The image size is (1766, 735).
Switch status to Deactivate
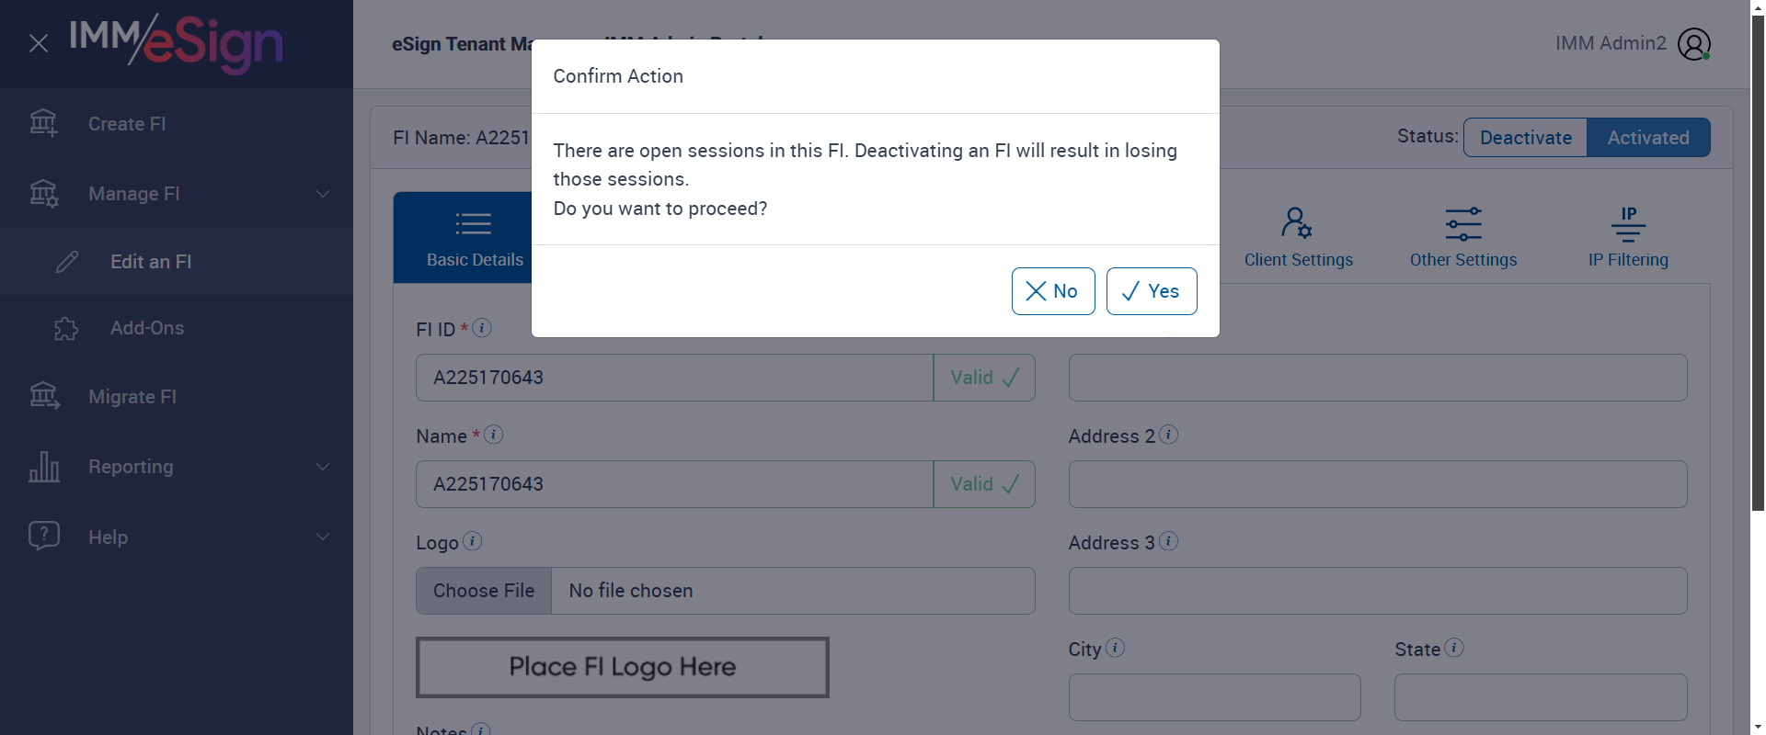point(1525,138)
